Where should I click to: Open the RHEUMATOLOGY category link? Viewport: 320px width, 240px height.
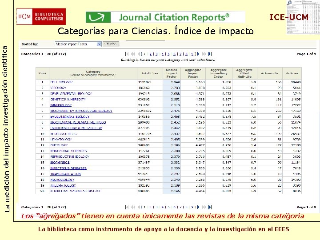(63, 185)
